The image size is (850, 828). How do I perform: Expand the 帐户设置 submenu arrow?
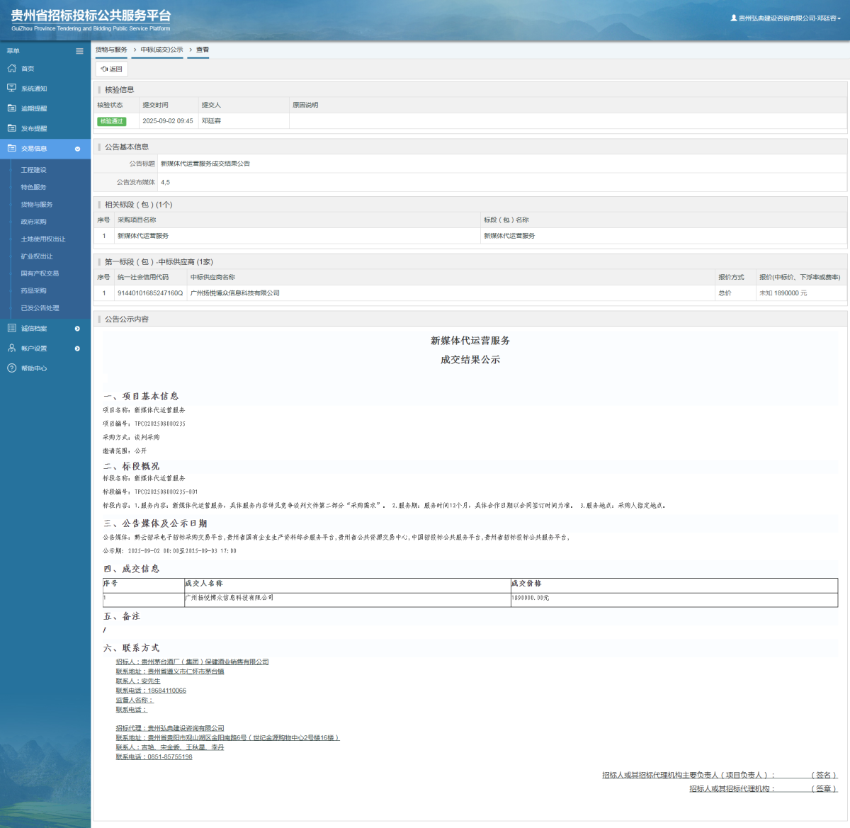77,348
